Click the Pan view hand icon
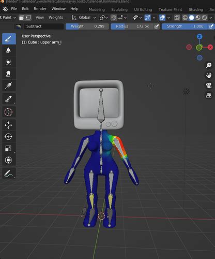The width and height of the screenshot is (215, 259). click(209, 75)
